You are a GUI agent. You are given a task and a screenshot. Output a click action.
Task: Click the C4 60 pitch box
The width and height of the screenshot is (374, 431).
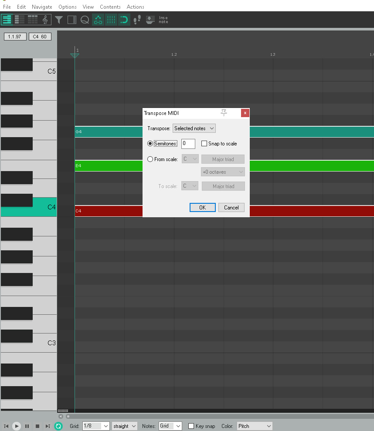point(40,37)
